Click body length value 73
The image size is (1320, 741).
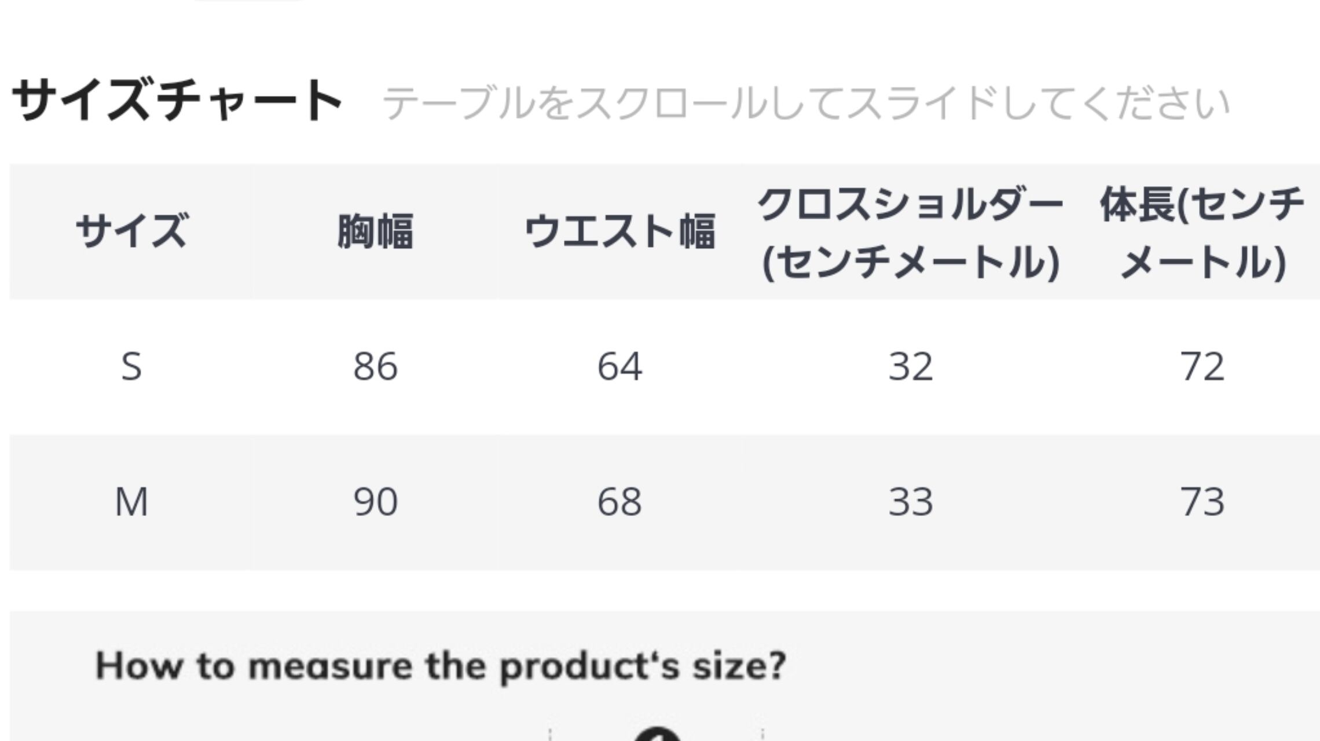[x=1202, y=502]
